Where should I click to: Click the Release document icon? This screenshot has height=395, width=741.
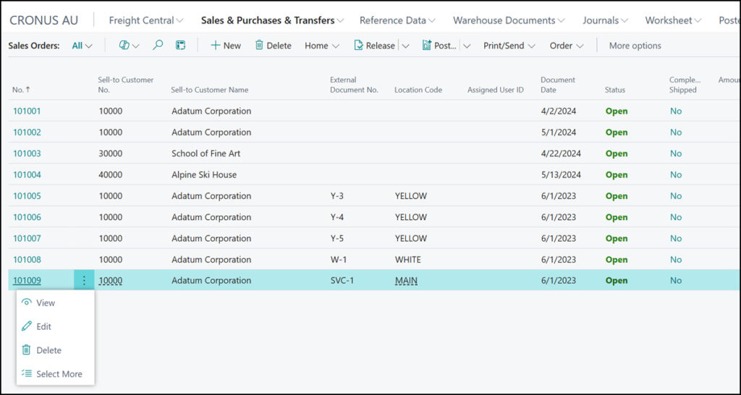tap(359, 46)
